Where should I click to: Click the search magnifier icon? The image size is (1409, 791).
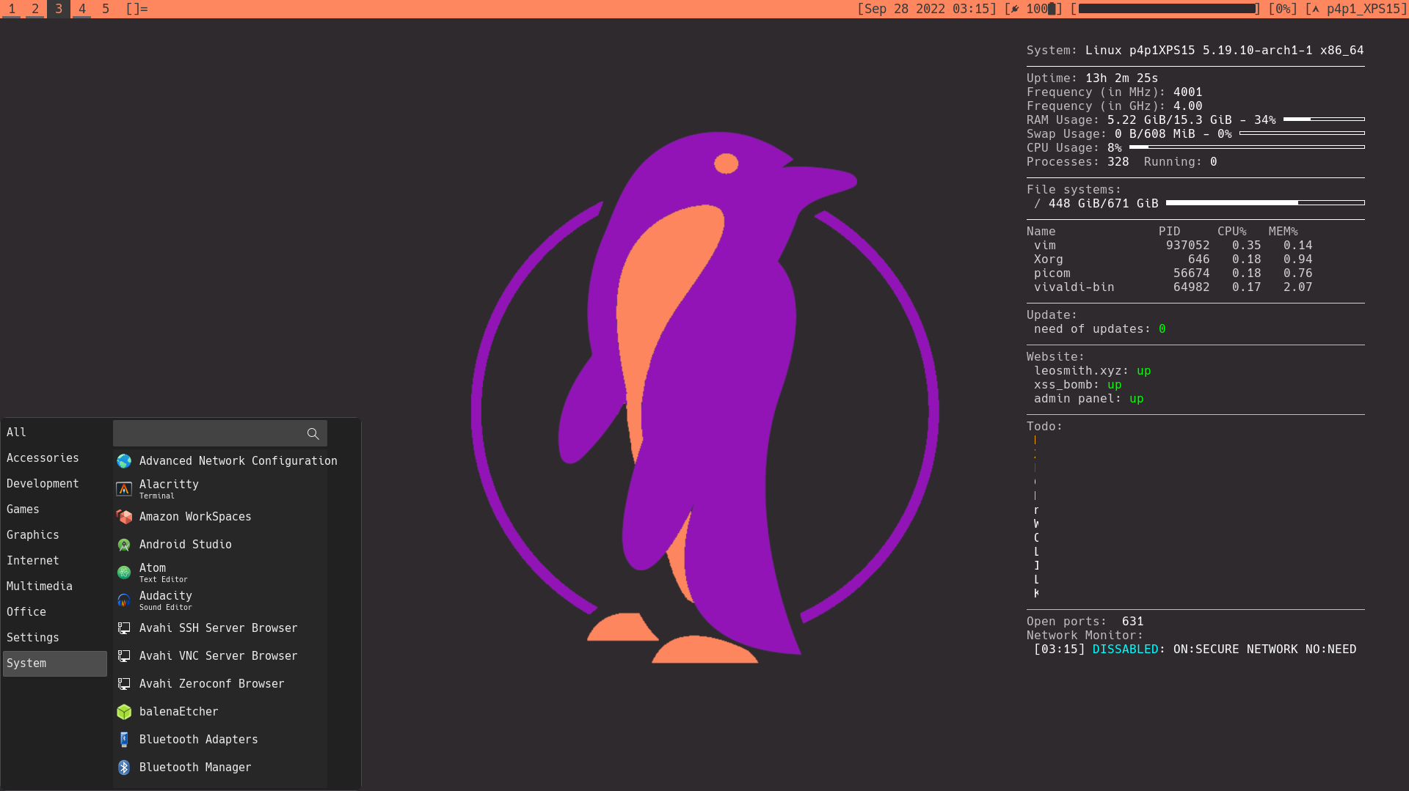coord(313,434)
